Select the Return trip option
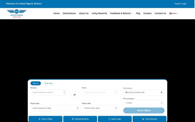This screenshot has height=122, width=195. [x=35, y=83]
